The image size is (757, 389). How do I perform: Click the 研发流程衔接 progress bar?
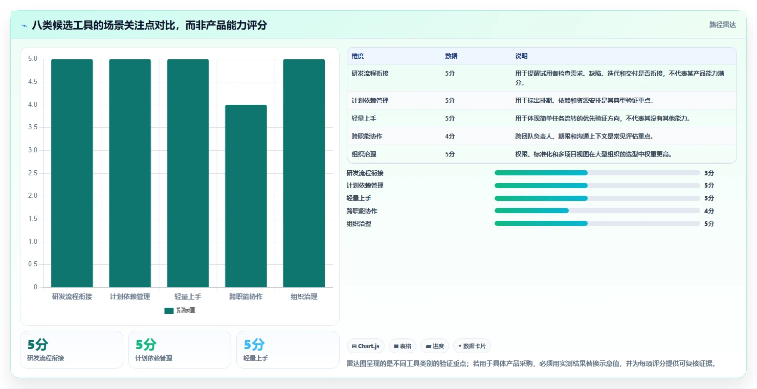tap(597, 173)
